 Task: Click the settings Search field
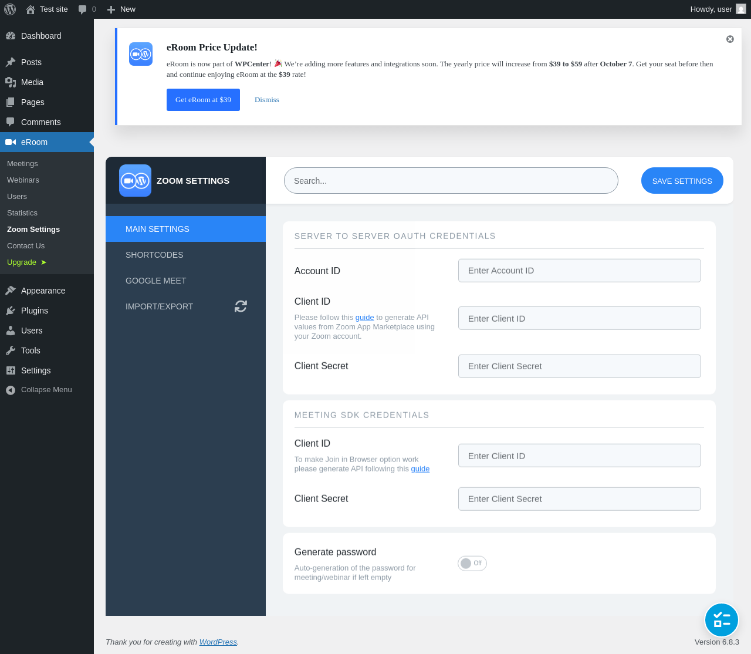[x=451, y=181]
